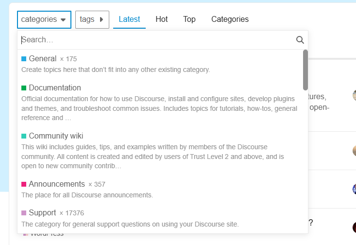Open the Categories tab

tap(230, 19)
